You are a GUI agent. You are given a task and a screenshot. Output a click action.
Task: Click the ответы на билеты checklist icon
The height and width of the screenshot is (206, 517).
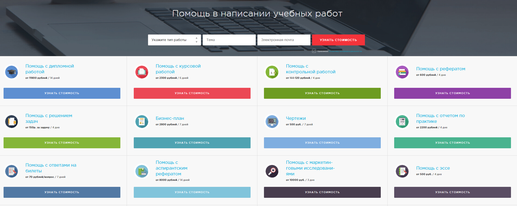click(x=11, y=171)
